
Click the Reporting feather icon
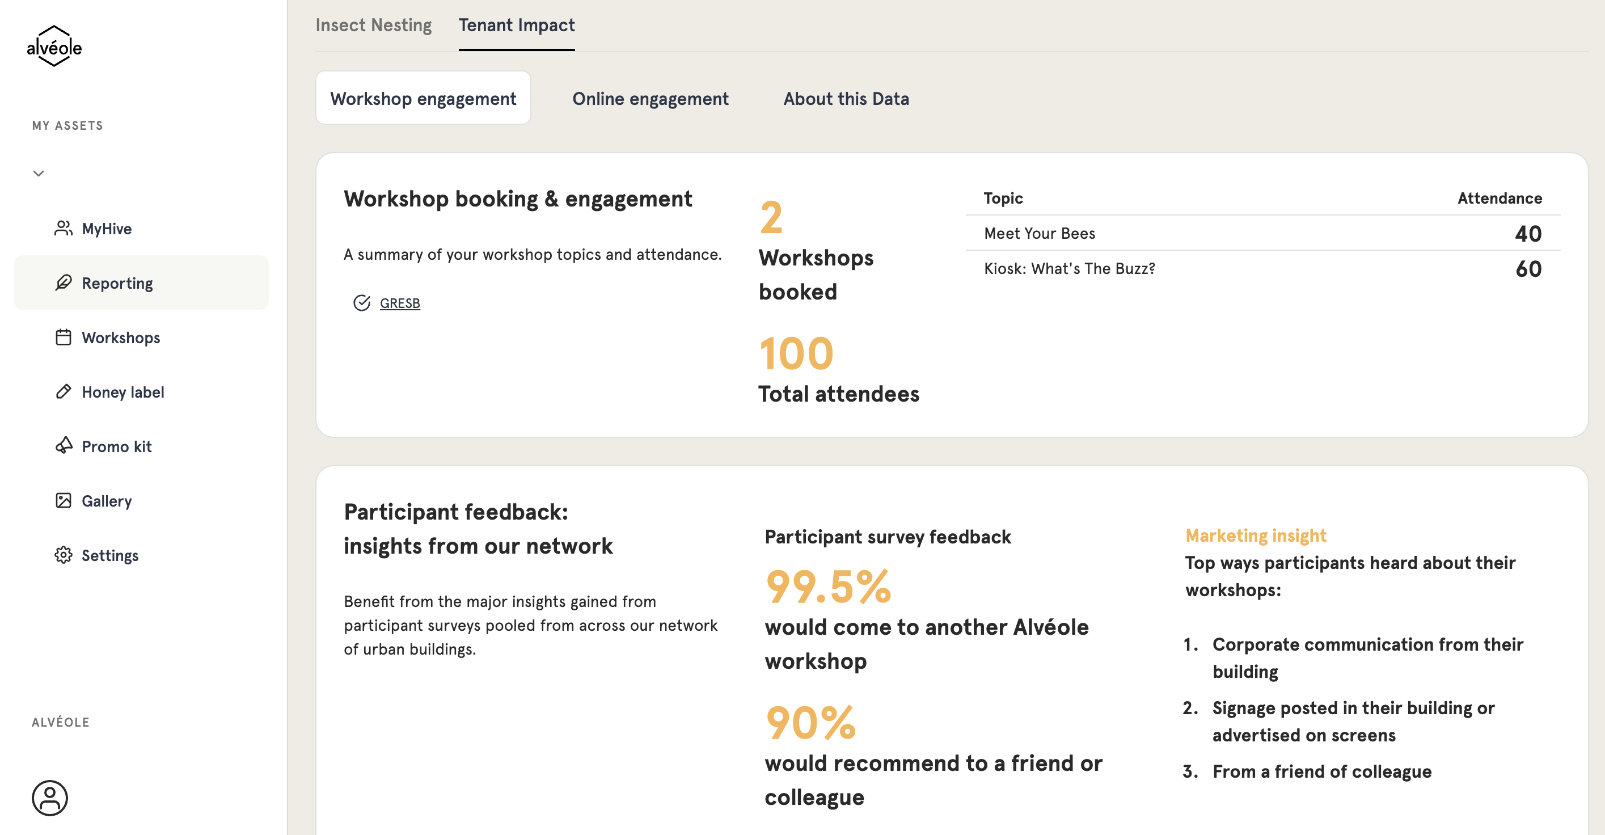[x=63, y=283]
